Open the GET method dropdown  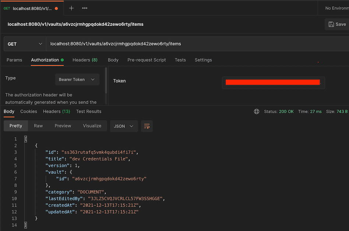(x=25, y=44)
